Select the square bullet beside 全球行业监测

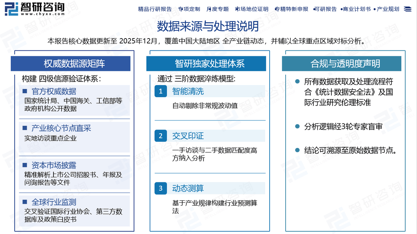(x=24, y=202)
